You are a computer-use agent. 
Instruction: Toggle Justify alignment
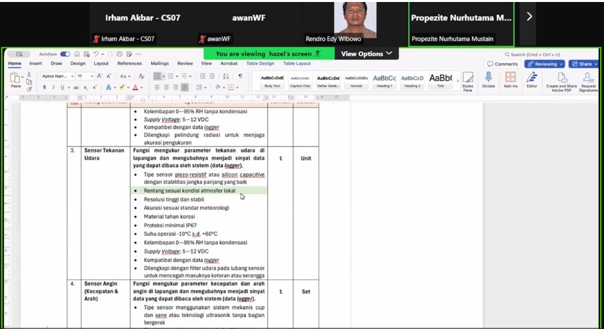(x=185, y=88)
